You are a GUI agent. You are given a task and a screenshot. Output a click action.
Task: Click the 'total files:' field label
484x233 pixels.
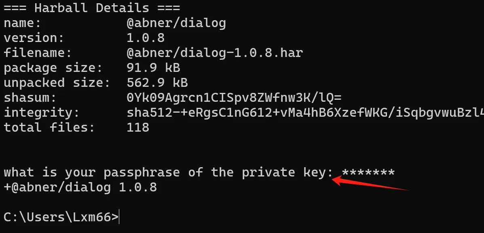tap(49, 127)
